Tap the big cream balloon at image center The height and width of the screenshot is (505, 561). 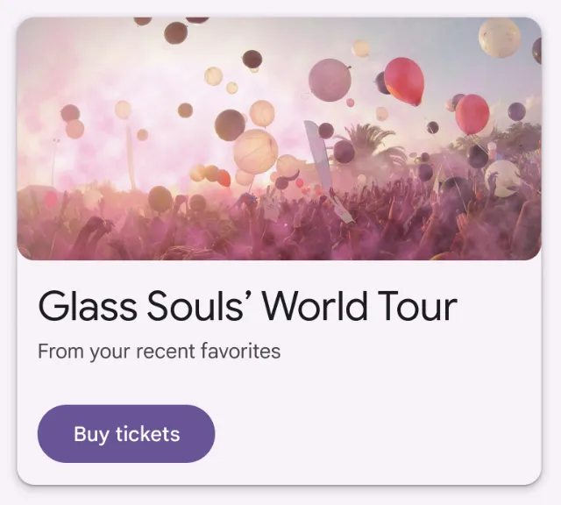pos(255,150)
